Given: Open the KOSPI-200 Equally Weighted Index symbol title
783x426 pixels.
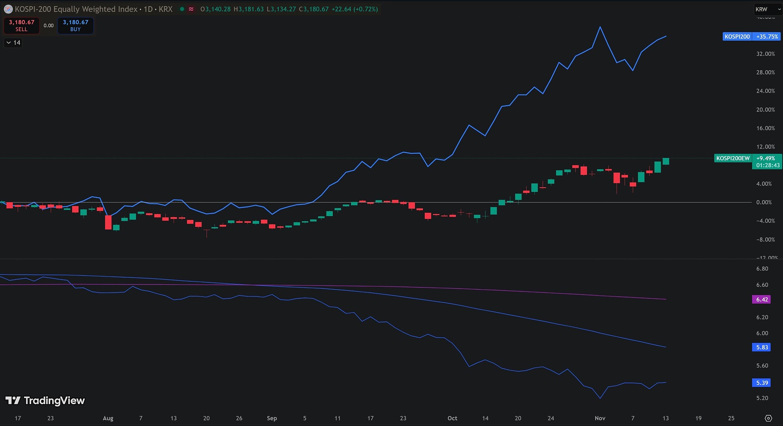Looking at the screenshot, I should click(93, 9).
